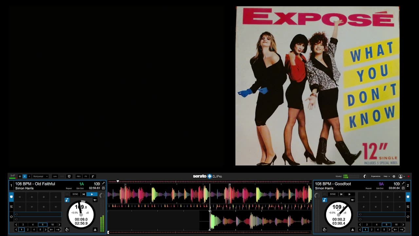Enable SYNC on deck 1

click(75, 194)
